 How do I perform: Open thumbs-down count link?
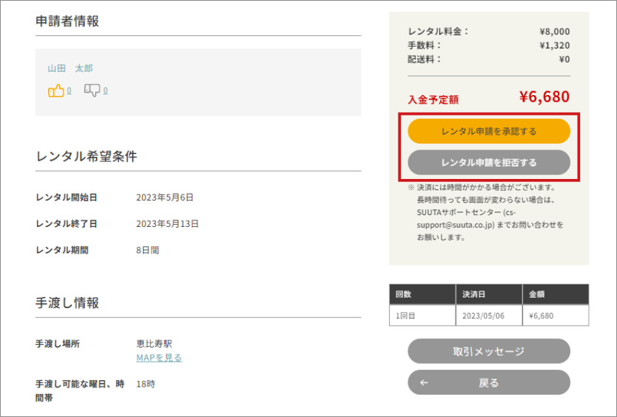(106, 90)
